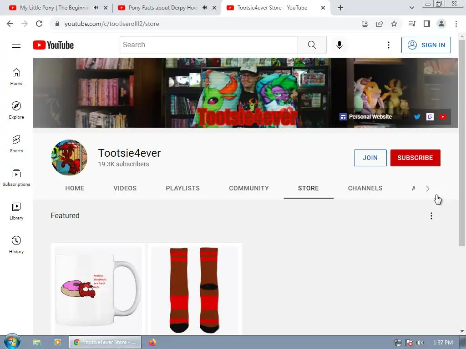Open the Personal Website link on the banner
466x349 pixels.
pos(365,117)
